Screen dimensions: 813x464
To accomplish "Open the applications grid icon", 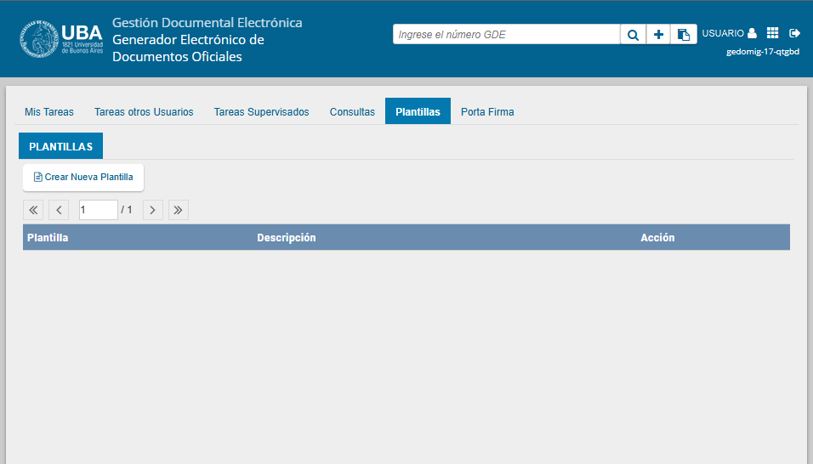I will pyautogui.click(x=772, y=33).
